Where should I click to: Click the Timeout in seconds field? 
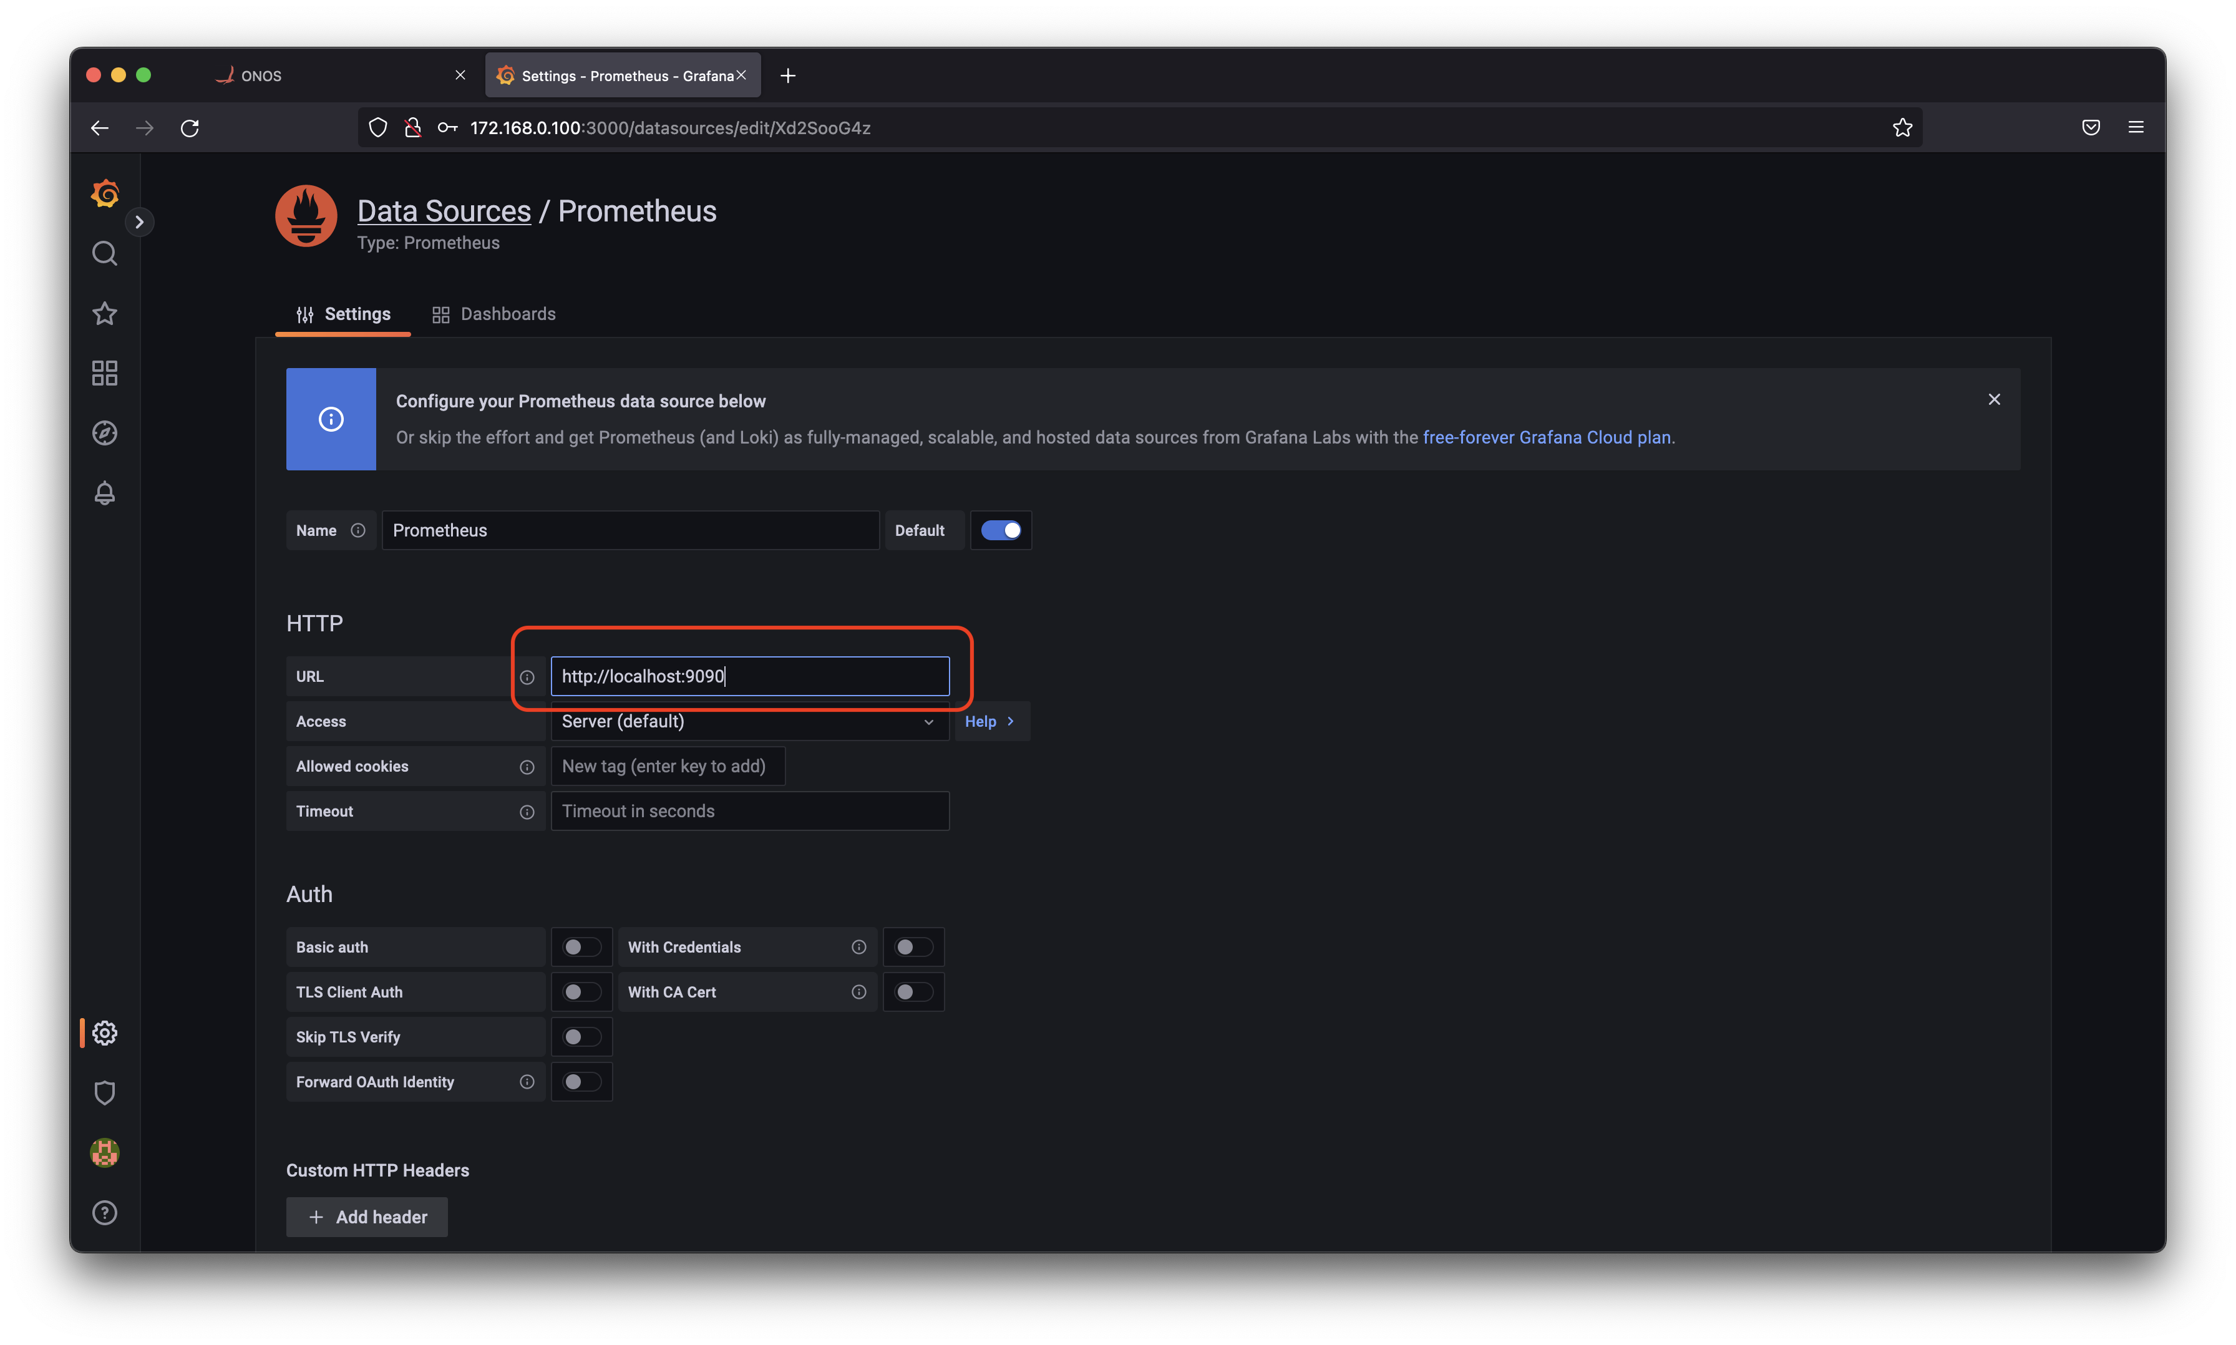click(749, 812)
